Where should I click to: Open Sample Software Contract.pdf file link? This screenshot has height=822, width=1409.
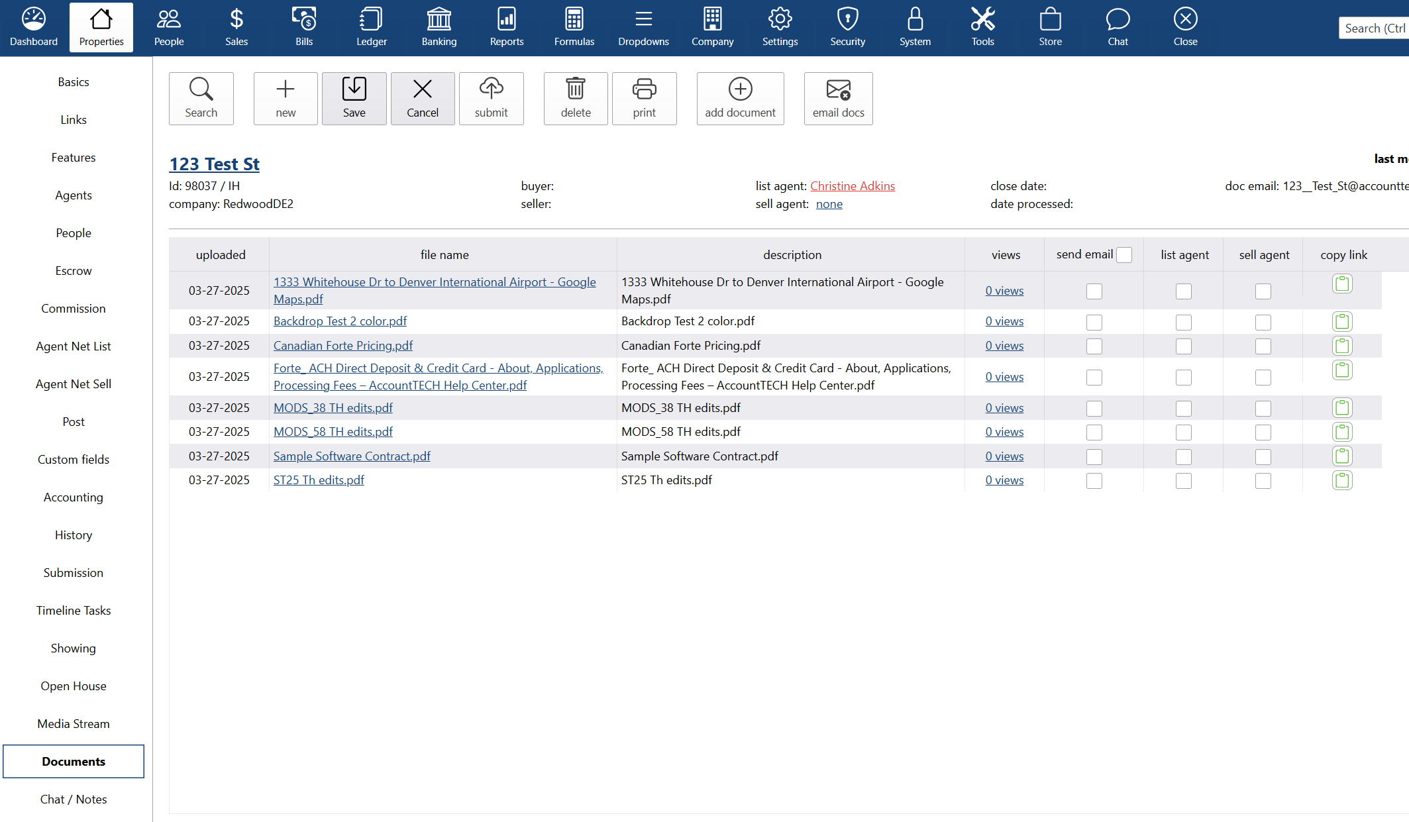(352, 456)
